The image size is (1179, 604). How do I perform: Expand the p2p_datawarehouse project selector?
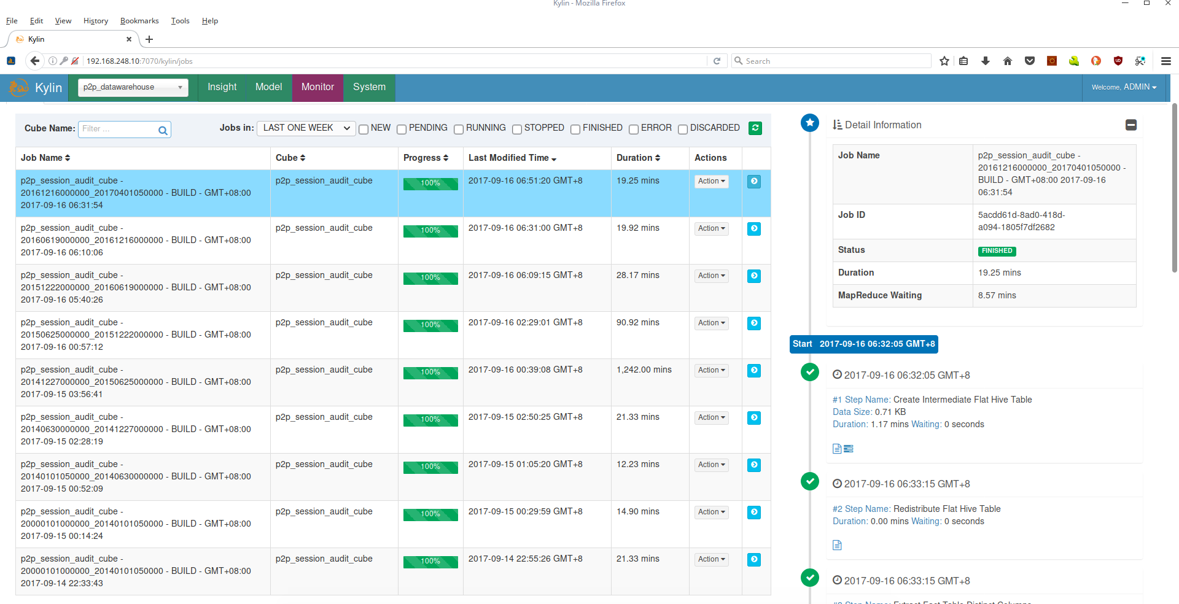[133, 87]
